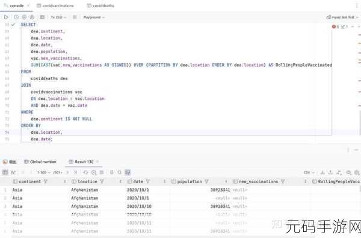
Task: Open results panel more options menu
Action: click(x=348, y=150)
